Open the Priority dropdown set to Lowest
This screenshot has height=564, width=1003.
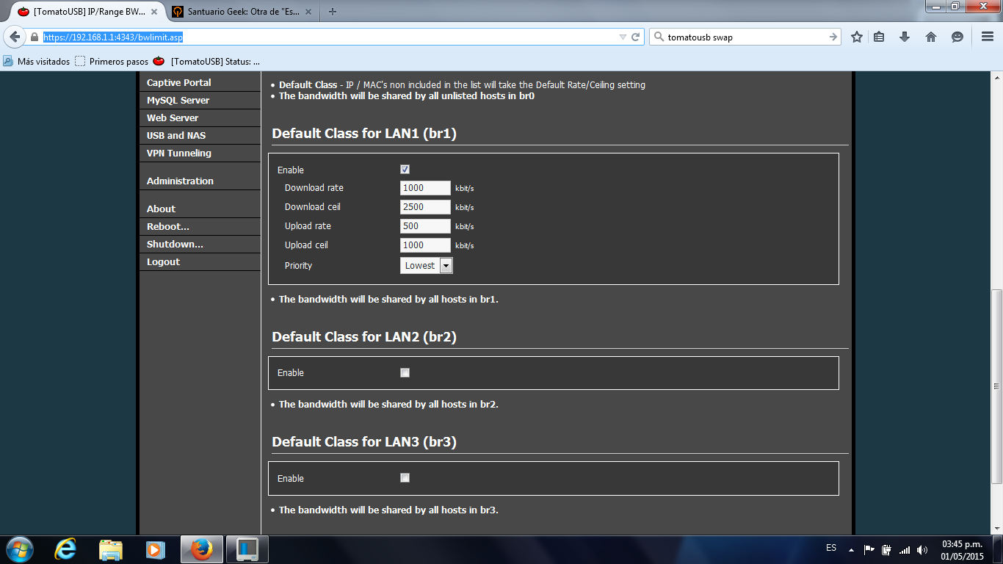click(426, 266)
